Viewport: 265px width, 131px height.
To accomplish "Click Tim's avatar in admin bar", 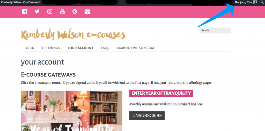I will click(255, 2).
